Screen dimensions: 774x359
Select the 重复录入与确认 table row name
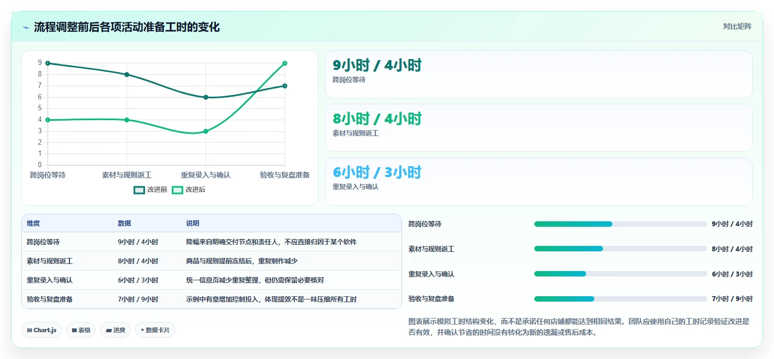pos(50,280)
